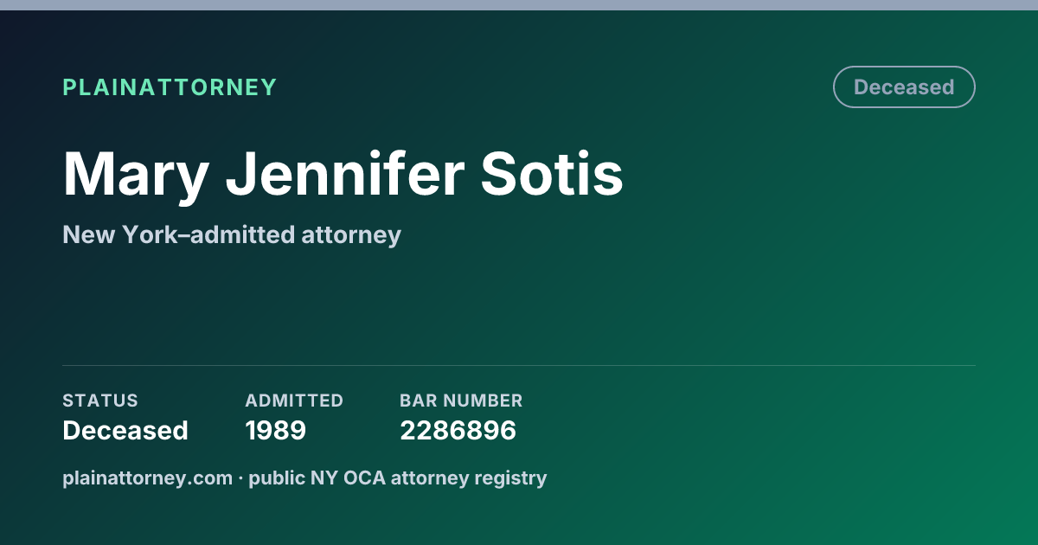Select the STATUS field label
Screen dimensions: 1038x545
(x=100, y=401)
